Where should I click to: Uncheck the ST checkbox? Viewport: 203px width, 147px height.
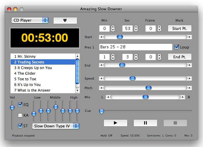point(20,126)
